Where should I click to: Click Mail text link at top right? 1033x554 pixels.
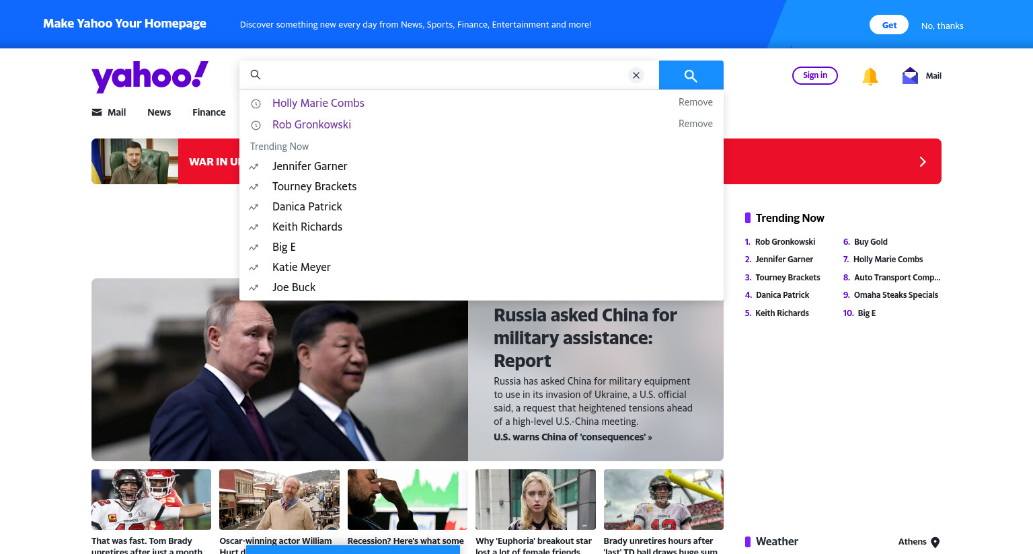[933, 76]
